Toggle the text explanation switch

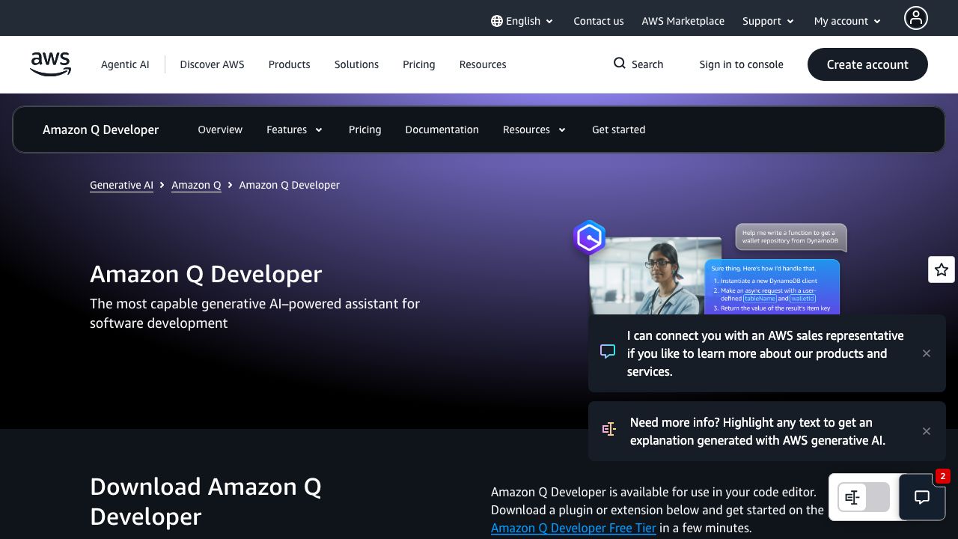coord(864,497)
